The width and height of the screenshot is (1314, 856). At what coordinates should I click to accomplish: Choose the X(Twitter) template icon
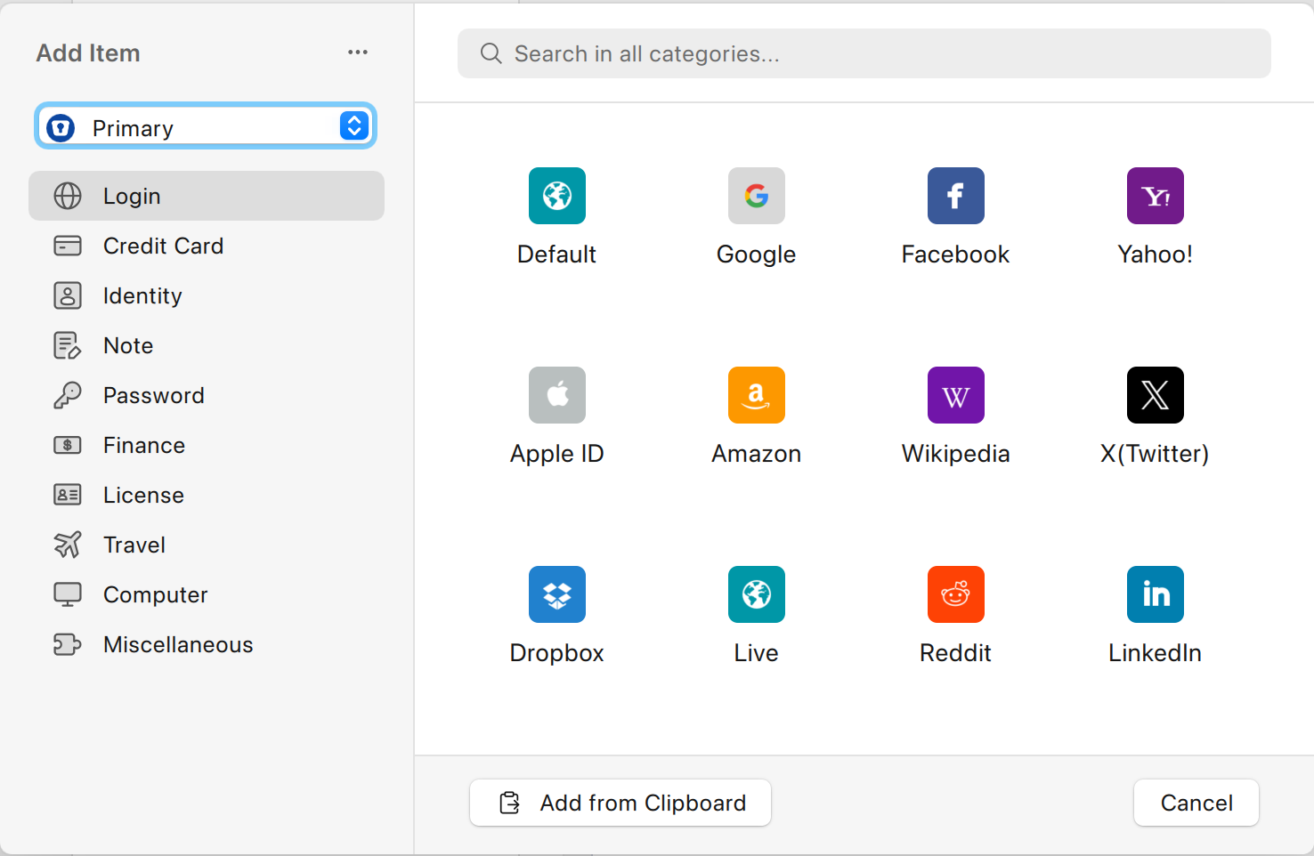[1156, 395]
